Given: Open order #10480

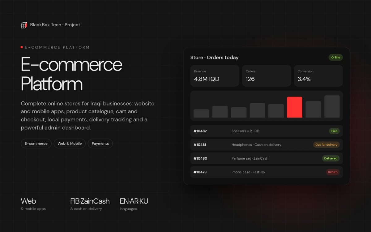Looking at the screenshot, I should (267, 158).
